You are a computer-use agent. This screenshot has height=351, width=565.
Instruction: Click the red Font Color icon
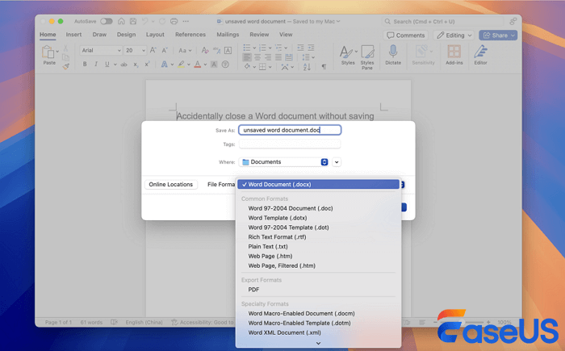[198, 65]
